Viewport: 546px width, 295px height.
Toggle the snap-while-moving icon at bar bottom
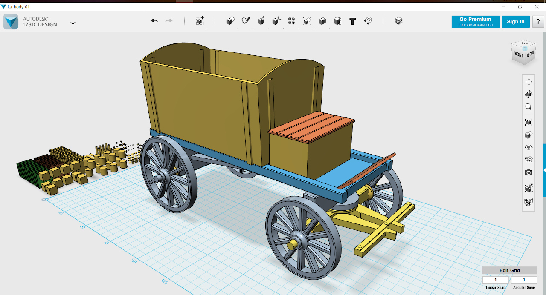tap(529, 202)
